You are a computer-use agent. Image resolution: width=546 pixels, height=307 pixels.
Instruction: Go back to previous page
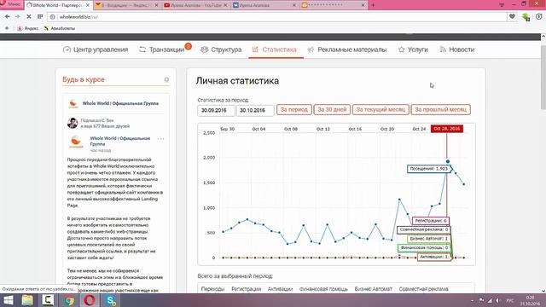pos(7,17)
